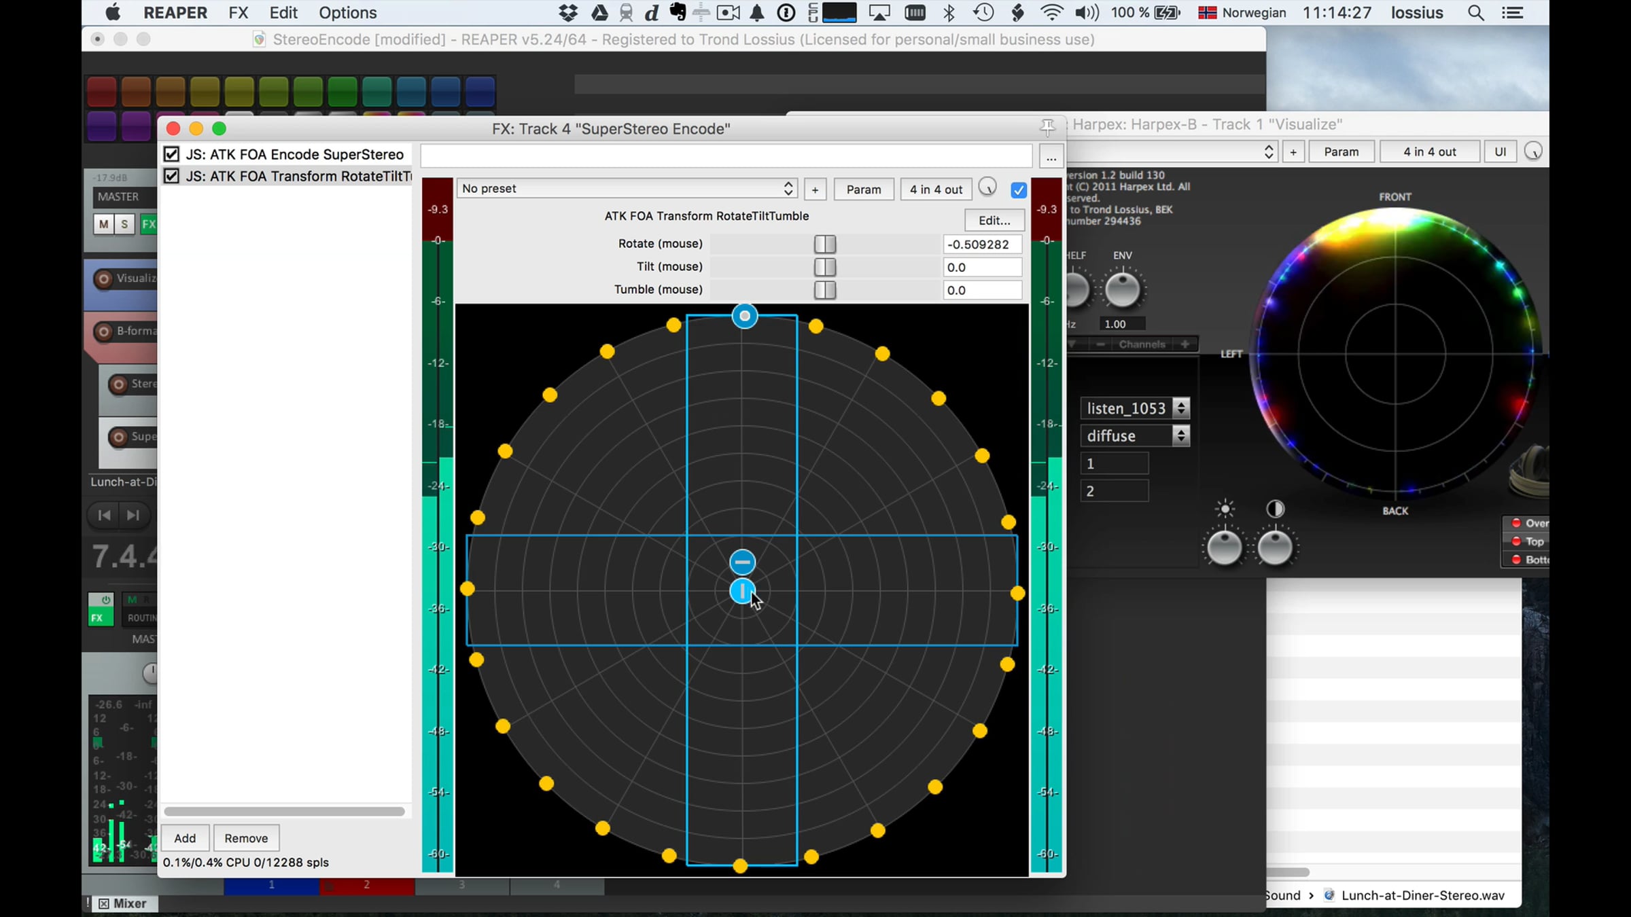The image size is (1631, 917).
Task: Open the Options menu
Action: [x=347, y=12]
